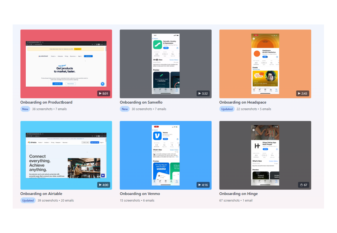Open the Airtable onboarding thumbnail
This screenshot has height=233, width=337.
click(66, 155)
